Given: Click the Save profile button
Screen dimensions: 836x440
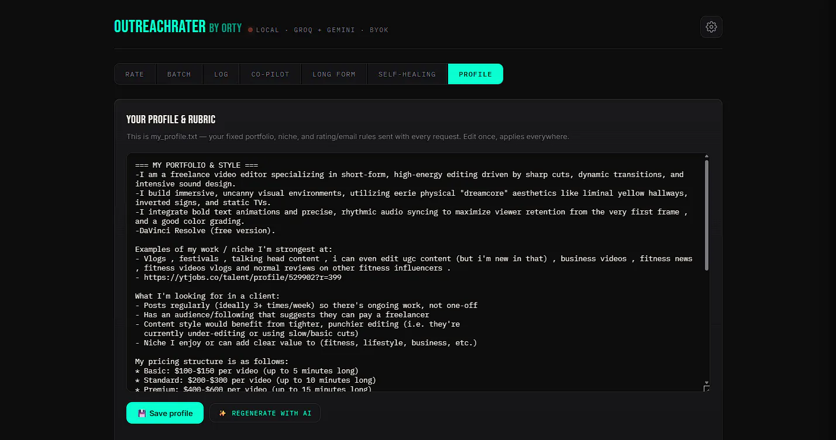Looking at the screenshot, I should [x=165, y=413].
